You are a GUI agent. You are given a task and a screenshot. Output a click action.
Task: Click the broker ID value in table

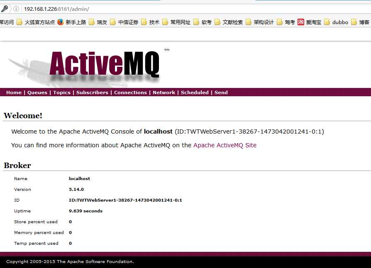125,200
